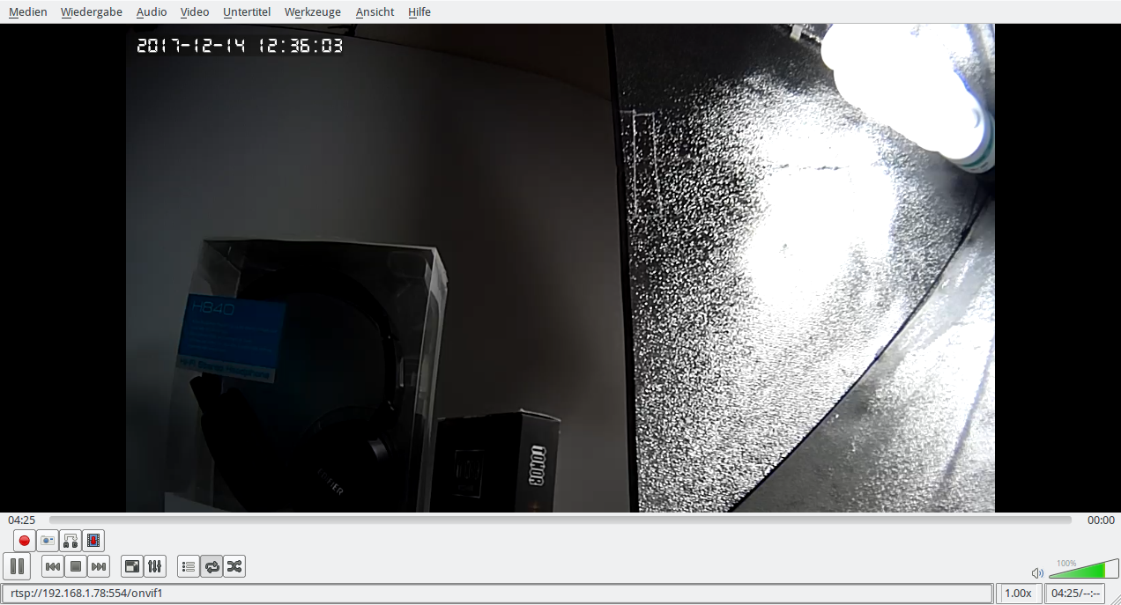Open the Werkzeuge menu

point(312,12)
